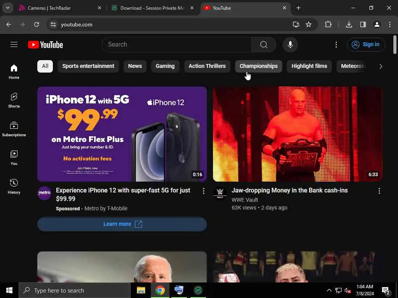Click the search magnifier button
This screenshot has width=398, height=298.
tap(264, 45)
